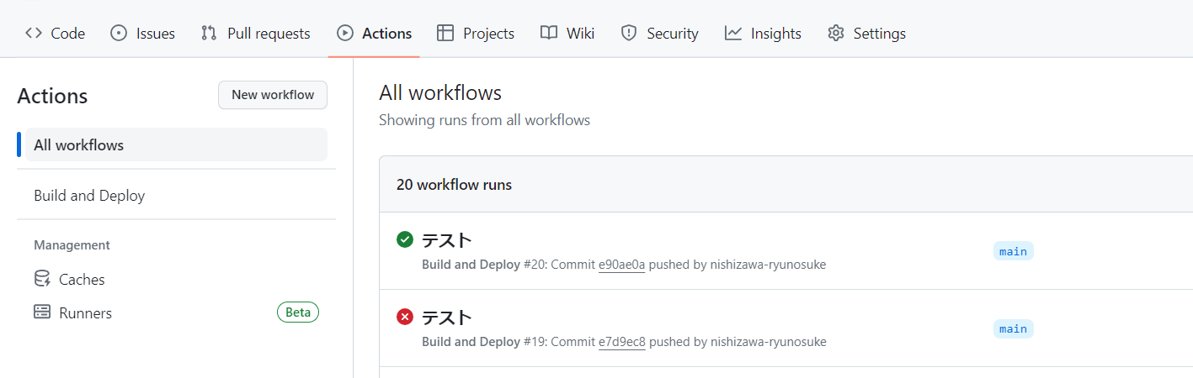Click the Actions play icon
1193x378 pixels.
[x=345, y=34]
